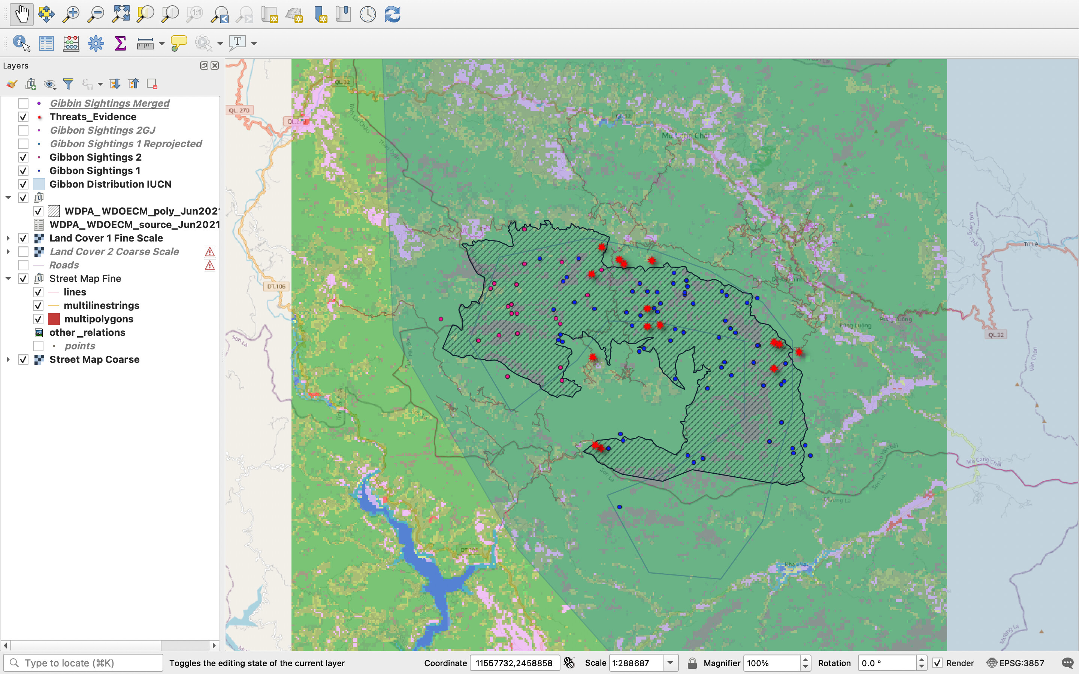This screenshot has height=674, width=1079.
Task: Select the Identify Features tool
Action: coord(21,43)
